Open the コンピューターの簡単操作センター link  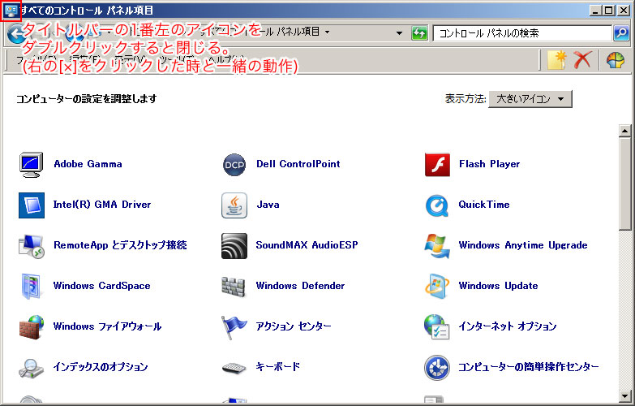click(528, 367)
